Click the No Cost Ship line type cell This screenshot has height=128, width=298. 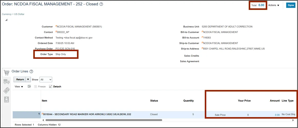(x=289, y=115)
